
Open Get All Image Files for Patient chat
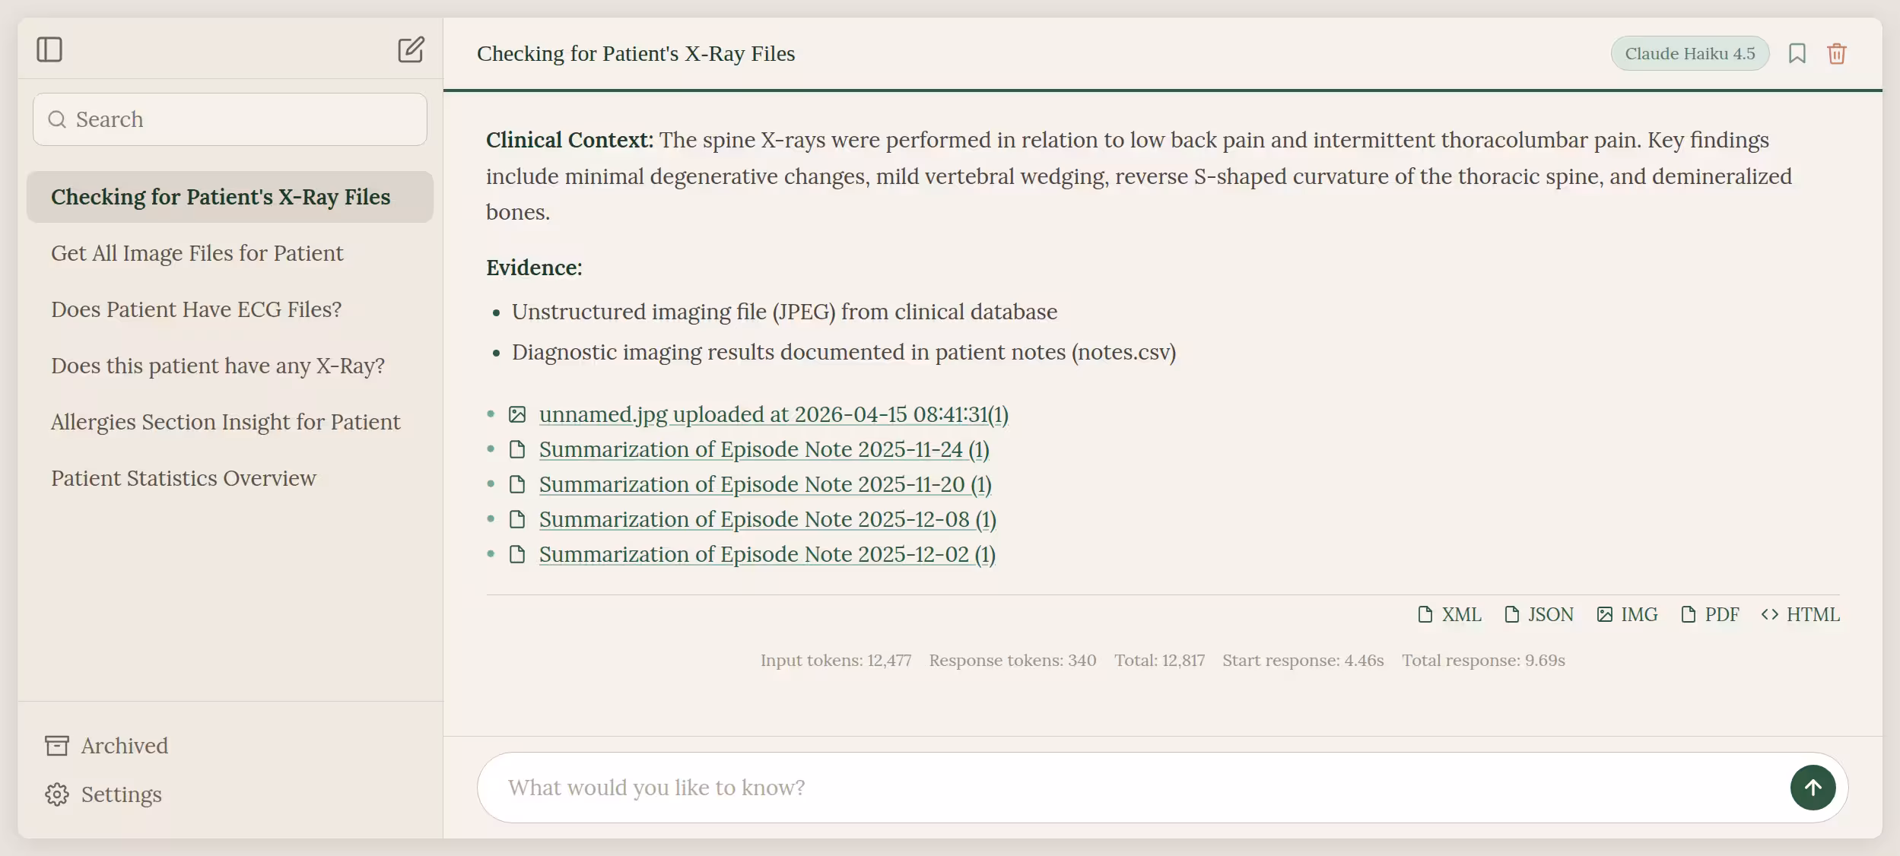tap(230, 253)
